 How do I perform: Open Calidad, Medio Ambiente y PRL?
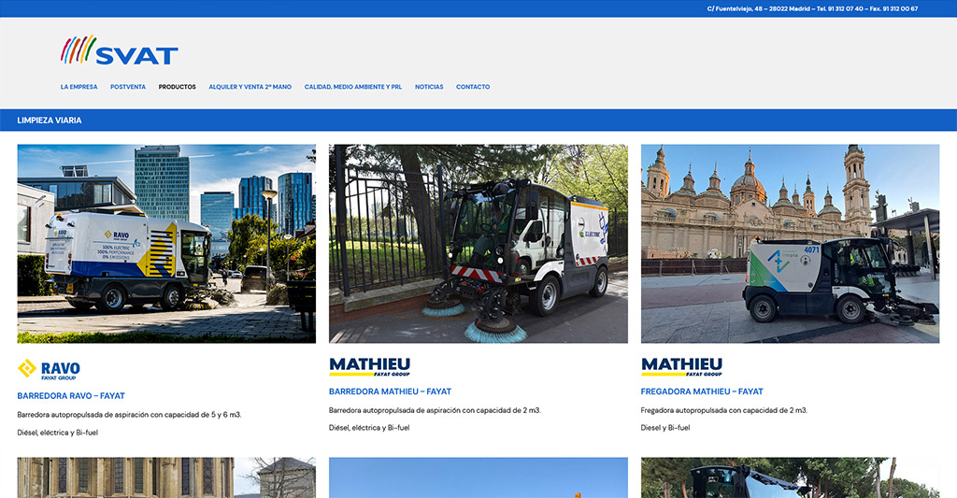tap(353, 87)
